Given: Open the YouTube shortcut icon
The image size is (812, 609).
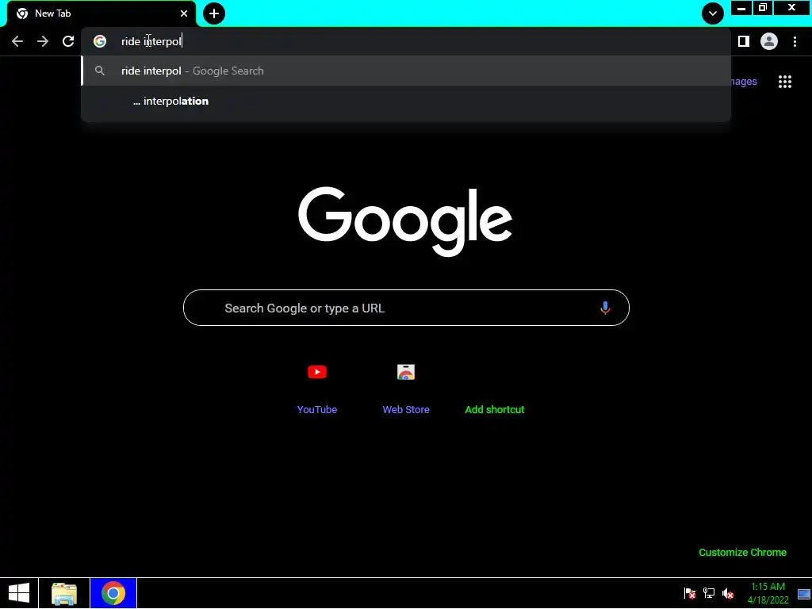Looking at the screenshot, I should tap(317, 372).
